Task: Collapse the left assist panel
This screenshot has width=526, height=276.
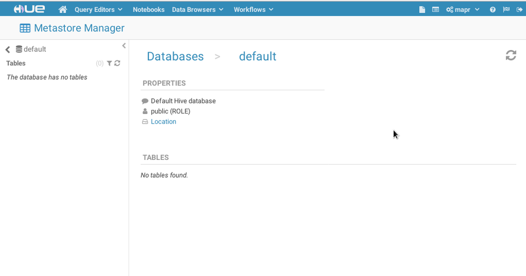Action: click(x=124, y=46)
